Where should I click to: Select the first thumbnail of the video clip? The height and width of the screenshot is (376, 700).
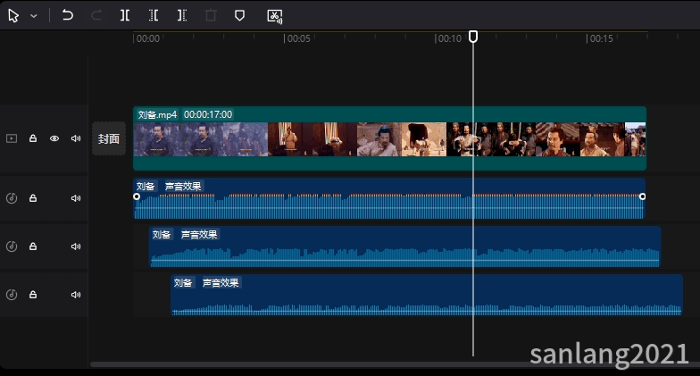[x=155, y=139]
